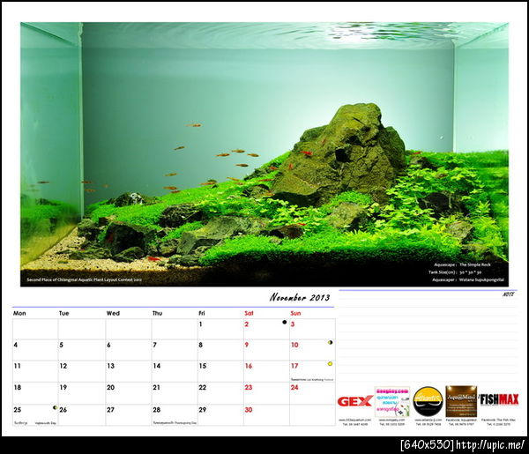Click the red 'Sat' column header
529x454 pixels.
[x=249, y=313]
